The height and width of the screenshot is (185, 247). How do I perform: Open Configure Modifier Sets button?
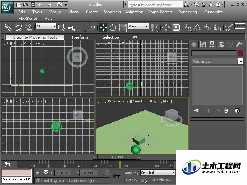(x=237, y=110)
